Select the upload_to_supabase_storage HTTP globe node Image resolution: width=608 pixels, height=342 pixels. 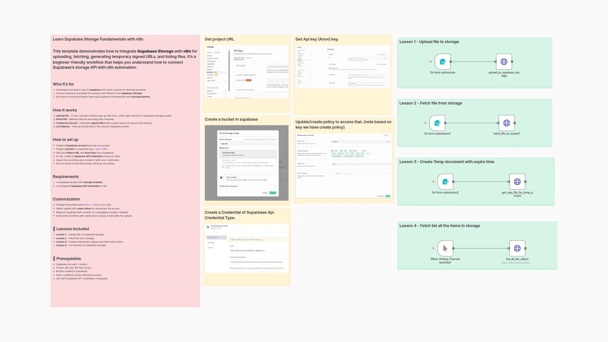504,62
